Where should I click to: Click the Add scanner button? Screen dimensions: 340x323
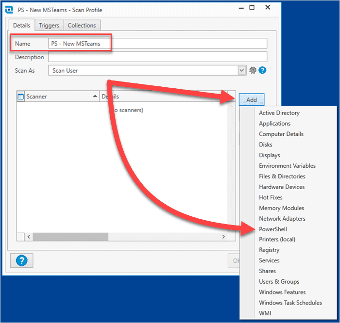click(x=252, y=100)
